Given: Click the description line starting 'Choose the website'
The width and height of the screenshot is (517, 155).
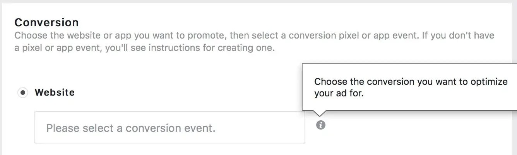Looking at the screenshot, I should pyautogui.click(x=255, y=36).
